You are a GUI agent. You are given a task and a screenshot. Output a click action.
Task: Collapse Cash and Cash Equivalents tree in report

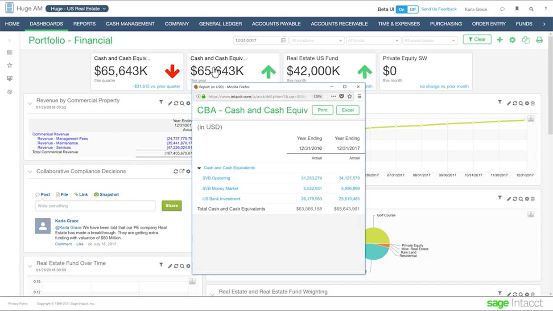(x=199, y=168)
